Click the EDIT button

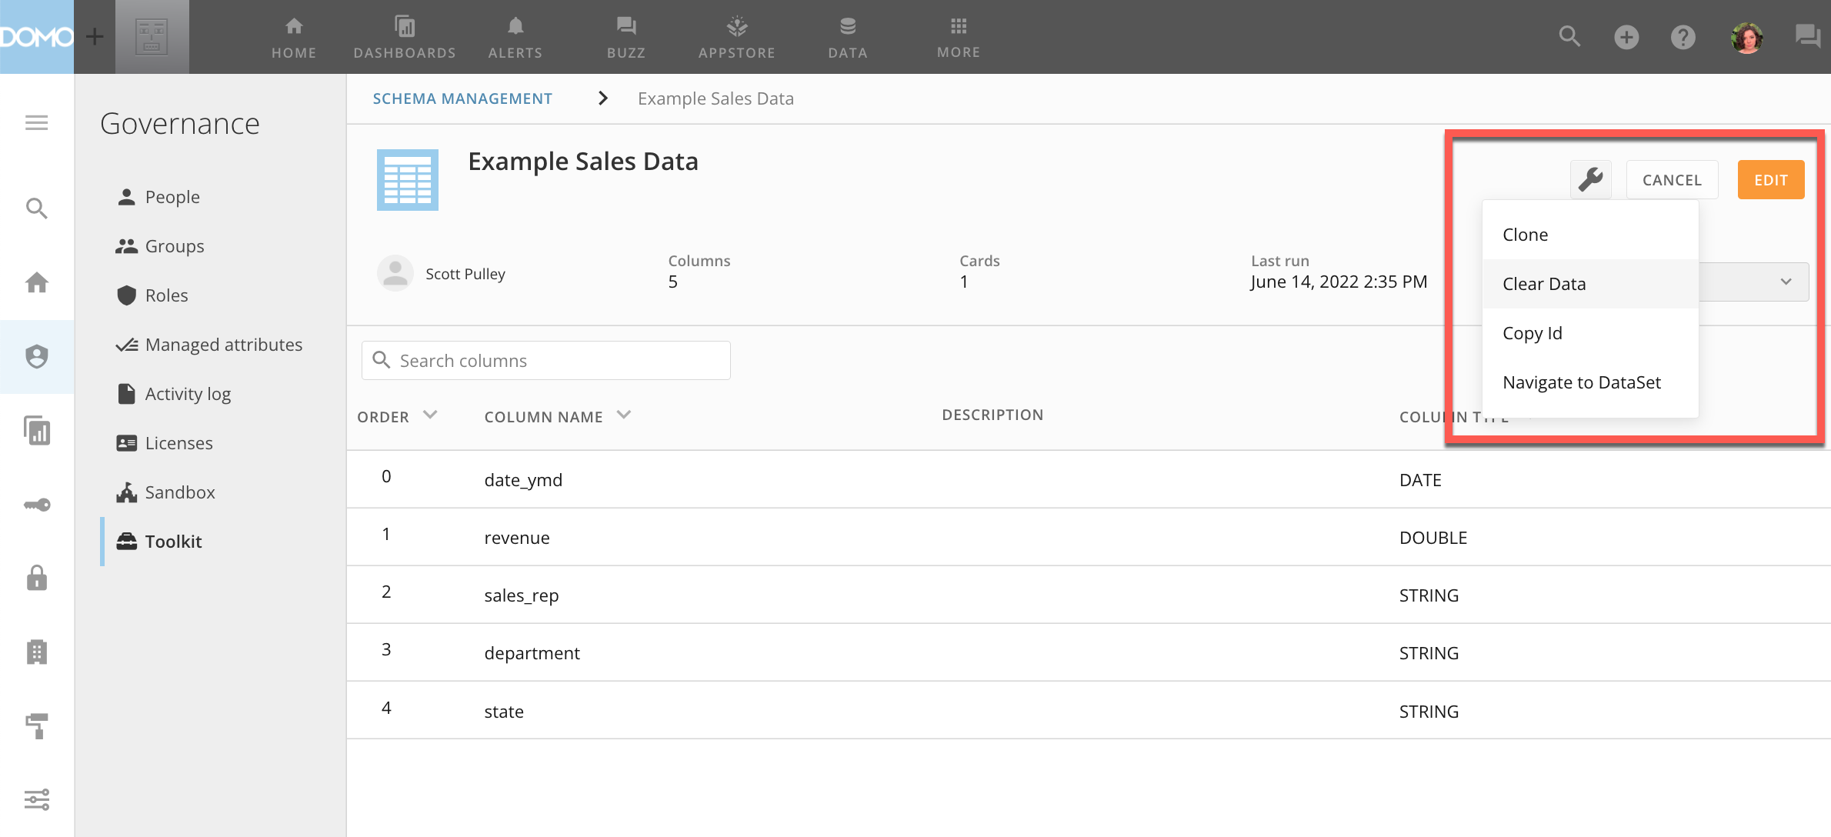(1770, 179)
